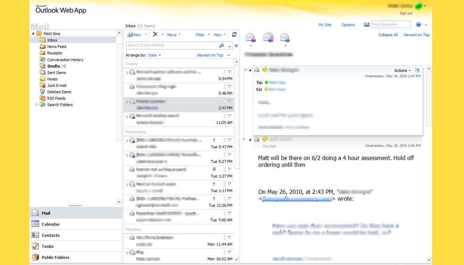Open the RSS Feeds folder
This screenshot has width=464, height=265.
click(56, 98)
